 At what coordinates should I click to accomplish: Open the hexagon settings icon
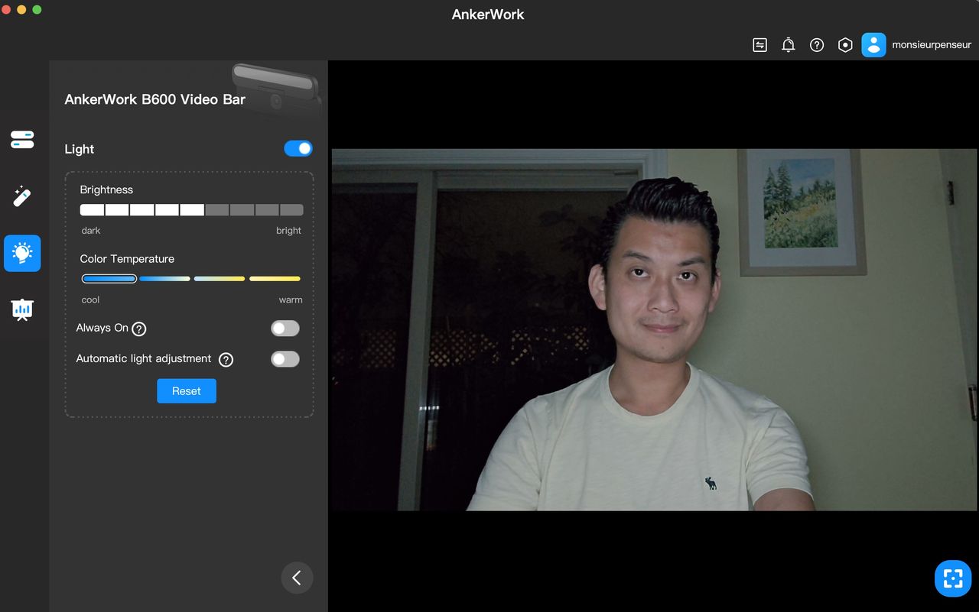click(x=845, y=45)
